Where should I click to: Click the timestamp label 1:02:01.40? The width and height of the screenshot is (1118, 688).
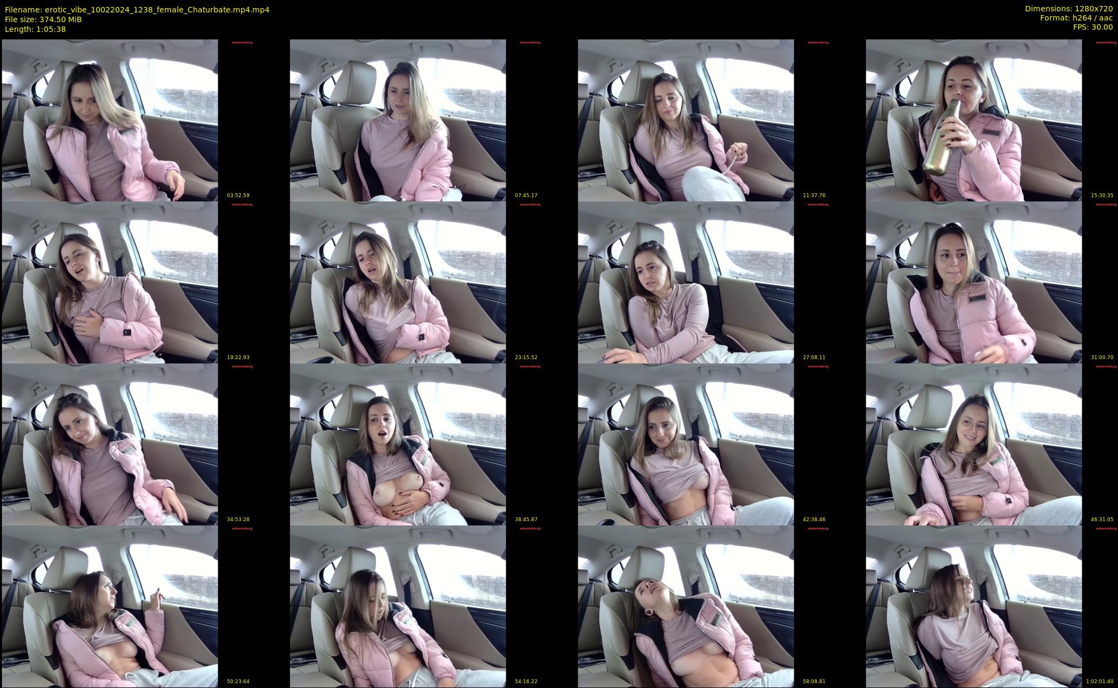point(1100,682)
